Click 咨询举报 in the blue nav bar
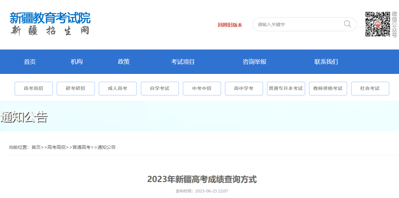This screenshot has width=399, height=198. pos(255,62)
